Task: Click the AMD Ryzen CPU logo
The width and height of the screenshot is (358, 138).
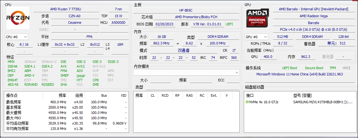Action: coord(18,18)
